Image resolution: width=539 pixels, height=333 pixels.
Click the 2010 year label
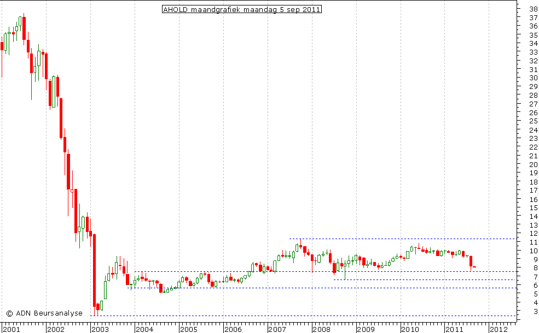pos(410,330)
